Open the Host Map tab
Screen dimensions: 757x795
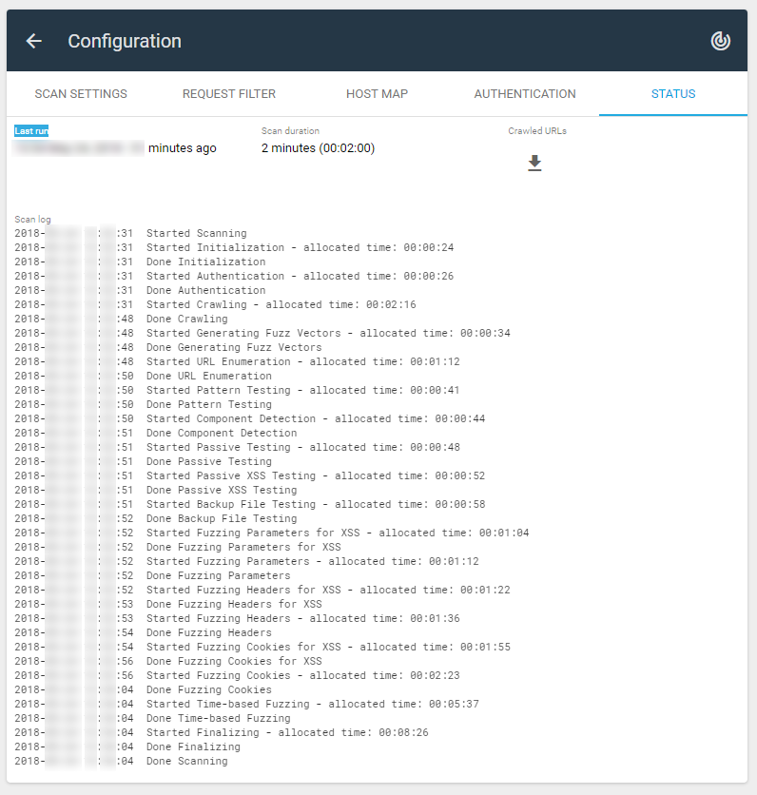coord(377,94)
